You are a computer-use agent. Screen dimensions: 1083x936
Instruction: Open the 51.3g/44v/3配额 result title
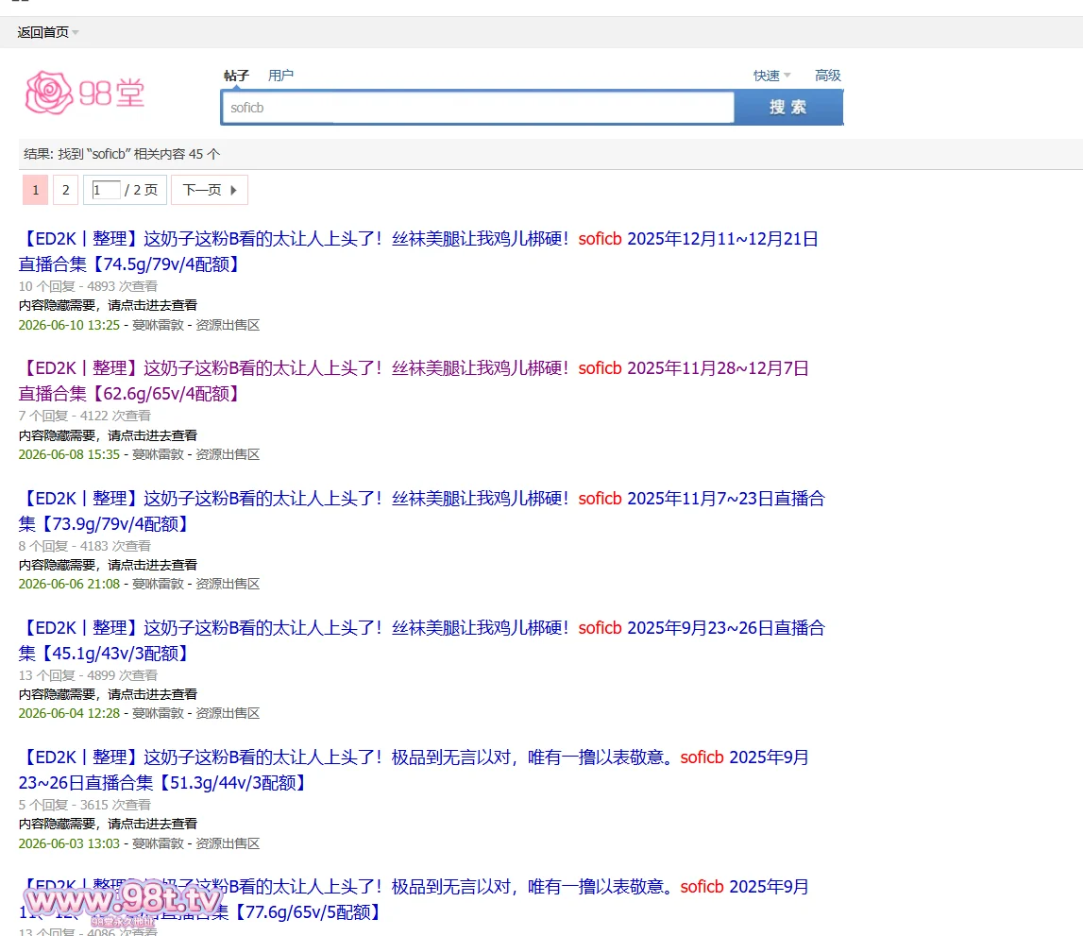tap(414, 770)
